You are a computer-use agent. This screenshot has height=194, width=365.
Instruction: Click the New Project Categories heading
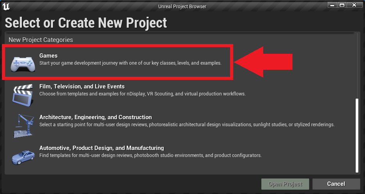point(41,40)
